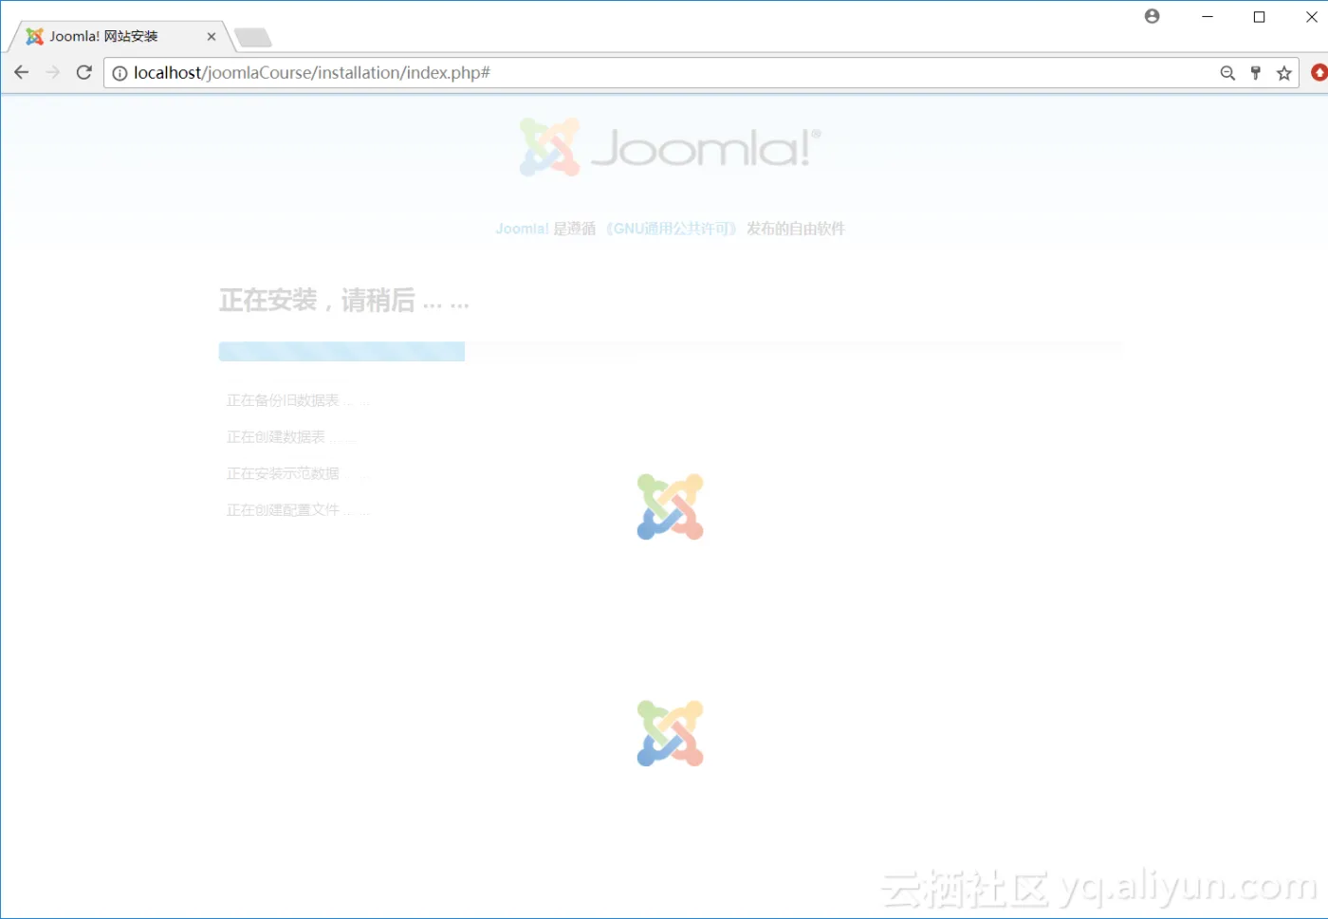
Task: Open a new browser tab
Action: 253,38
